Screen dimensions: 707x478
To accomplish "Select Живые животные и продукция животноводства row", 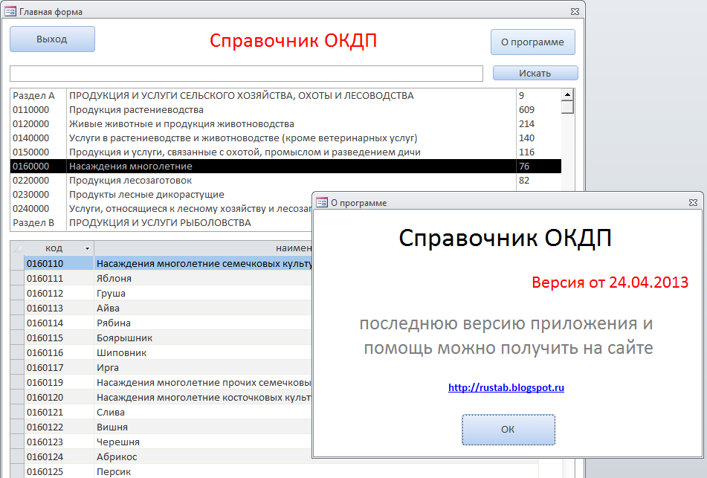I will (x=285, y=124).
